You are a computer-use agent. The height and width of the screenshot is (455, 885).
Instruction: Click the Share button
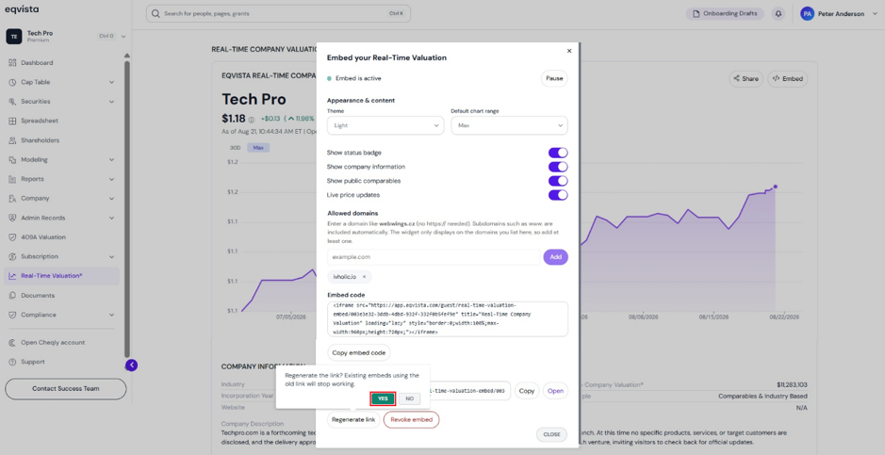[746, 79]
